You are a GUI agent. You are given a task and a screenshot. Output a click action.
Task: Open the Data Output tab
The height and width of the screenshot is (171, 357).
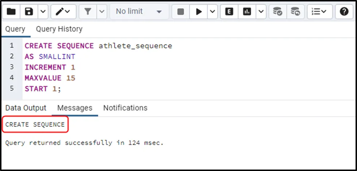(26, 108)
